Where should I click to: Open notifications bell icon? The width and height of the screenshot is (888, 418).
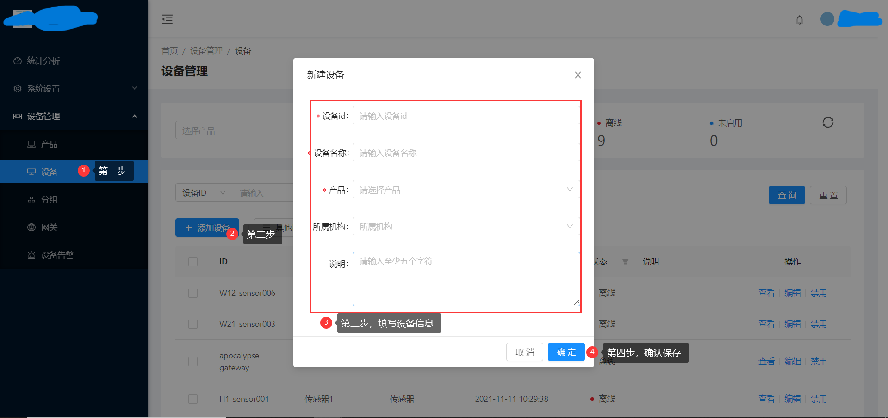tap(799, 20)
